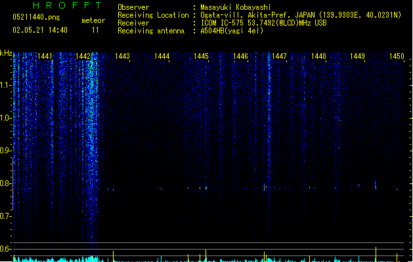The height and width of the screenshot is (262, 413).
Task: Click the meteor count 11
Action: click(x=95, y=30)
